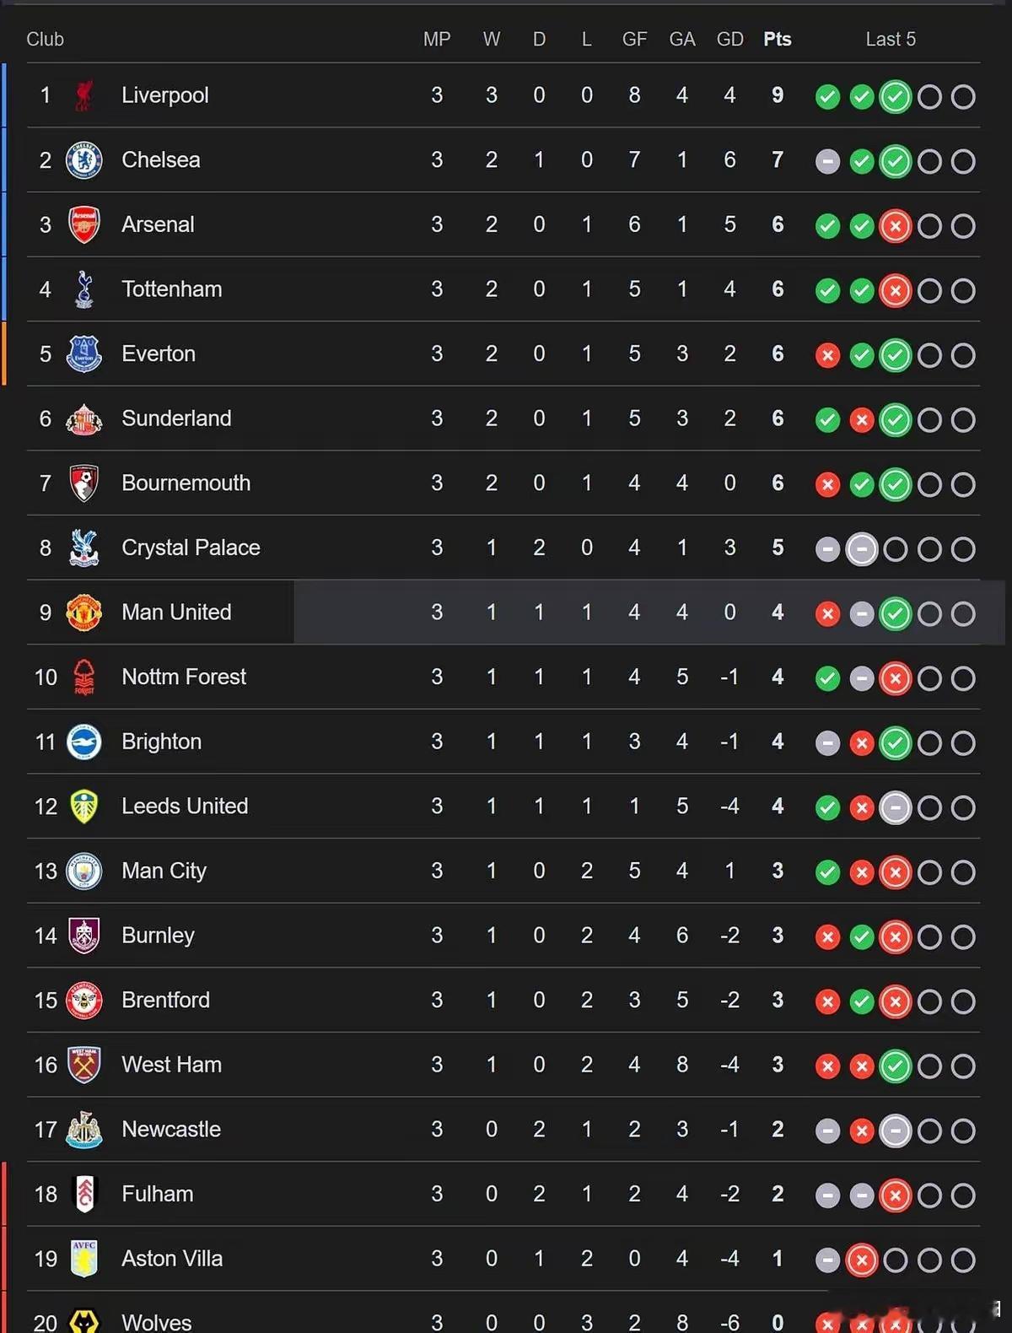The width and height of the screenshot is (1012, 1333).
Task: Open the Man City team link
Action: tap(164, 871)
